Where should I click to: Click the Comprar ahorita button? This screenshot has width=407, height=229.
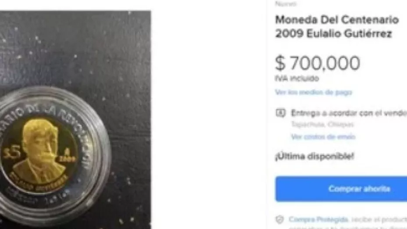coord(341,189)
